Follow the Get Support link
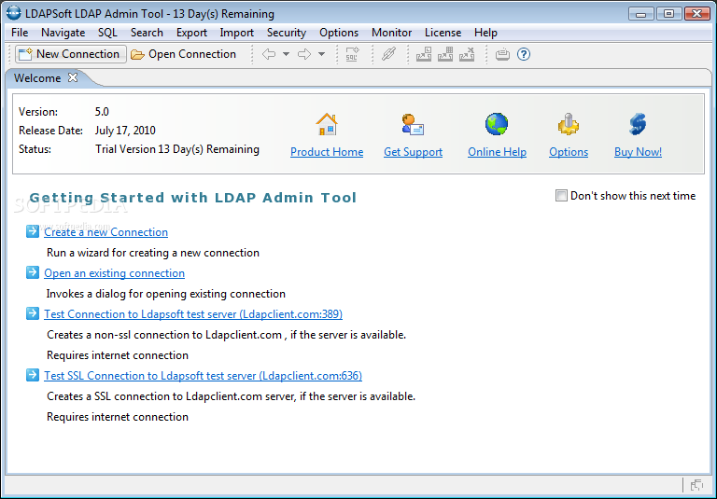Screen dimensions: 717x499 413,152
